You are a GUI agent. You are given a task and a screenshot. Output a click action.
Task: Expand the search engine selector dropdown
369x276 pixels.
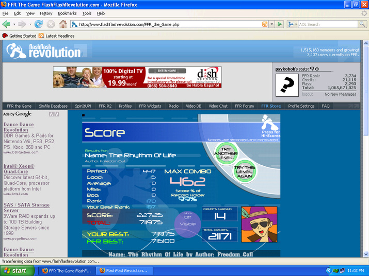click(x=292, y=24)
